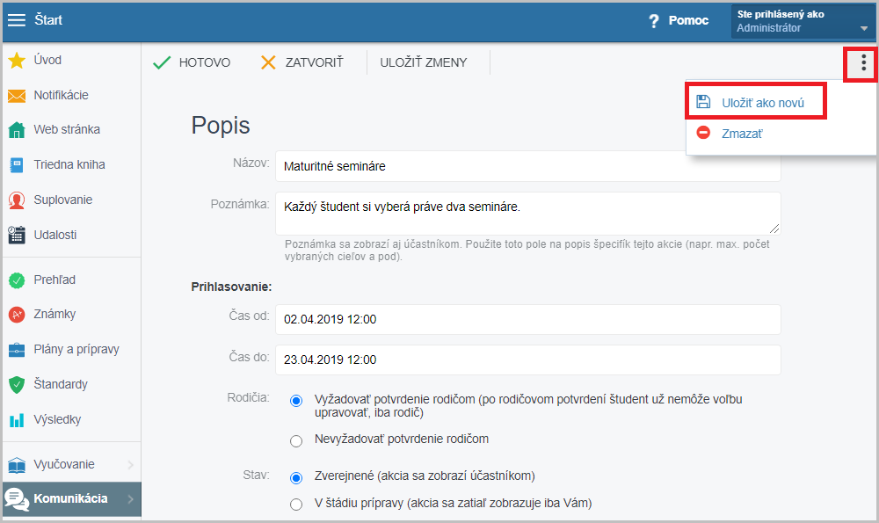
Task: Click the Úvod star icon
Action: (x=17, y=61)
